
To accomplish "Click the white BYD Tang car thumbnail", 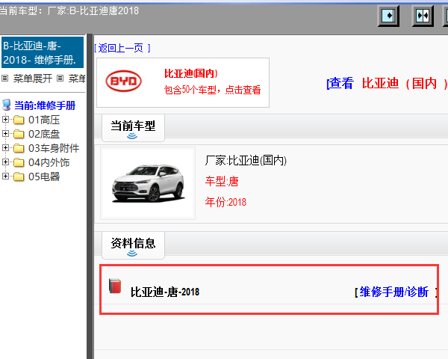I will [148, 183].
